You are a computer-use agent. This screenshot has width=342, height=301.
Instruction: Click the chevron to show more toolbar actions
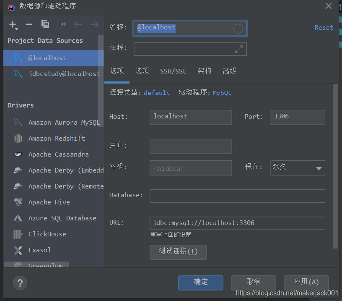click(63, 24)
